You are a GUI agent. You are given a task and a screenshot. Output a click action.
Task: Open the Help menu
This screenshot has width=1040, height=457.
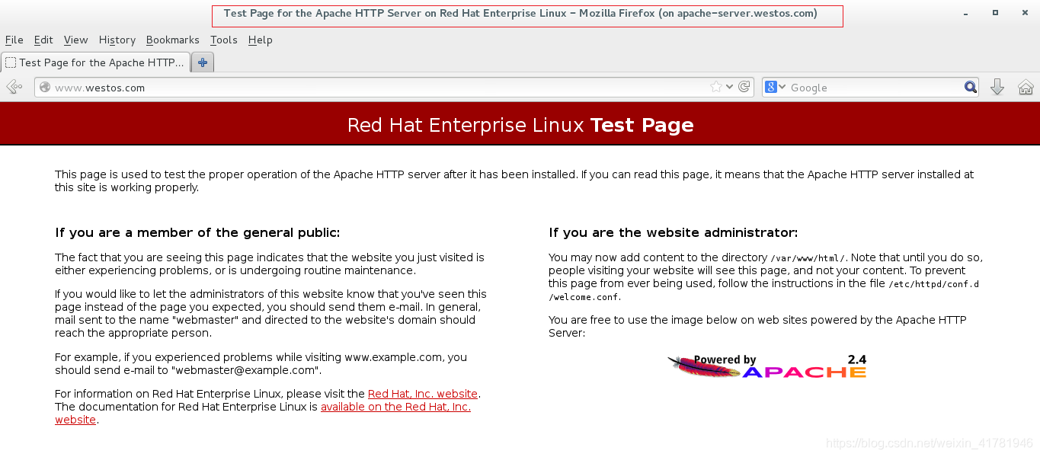[261, 40]
